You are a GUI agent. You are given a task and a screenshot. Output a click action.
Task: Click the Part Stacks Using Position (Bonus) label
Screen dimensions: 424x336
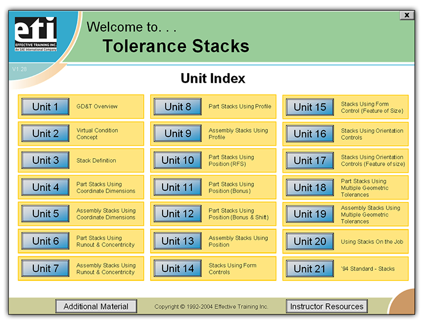click(231, 187)
